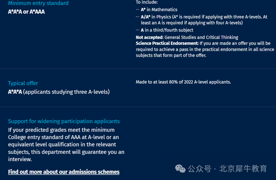Click the 'General Studies and Critical Thinking' text
The height and width of the screenshot is (180, 276).
(201, 37)
